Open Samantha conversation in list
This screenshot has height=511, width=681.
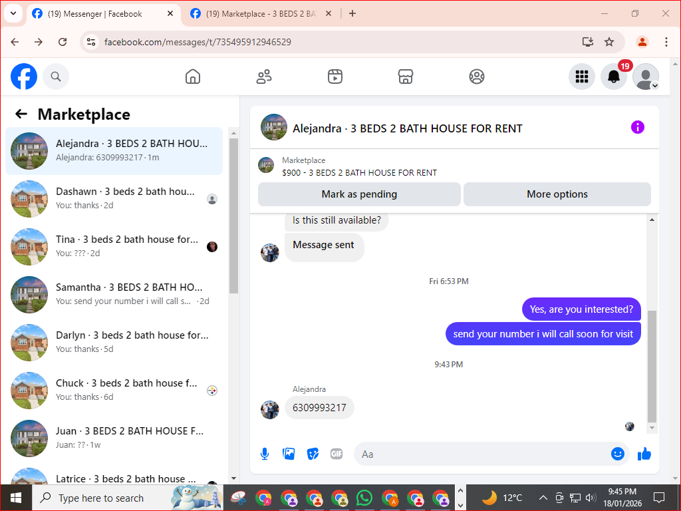[114, 294]
